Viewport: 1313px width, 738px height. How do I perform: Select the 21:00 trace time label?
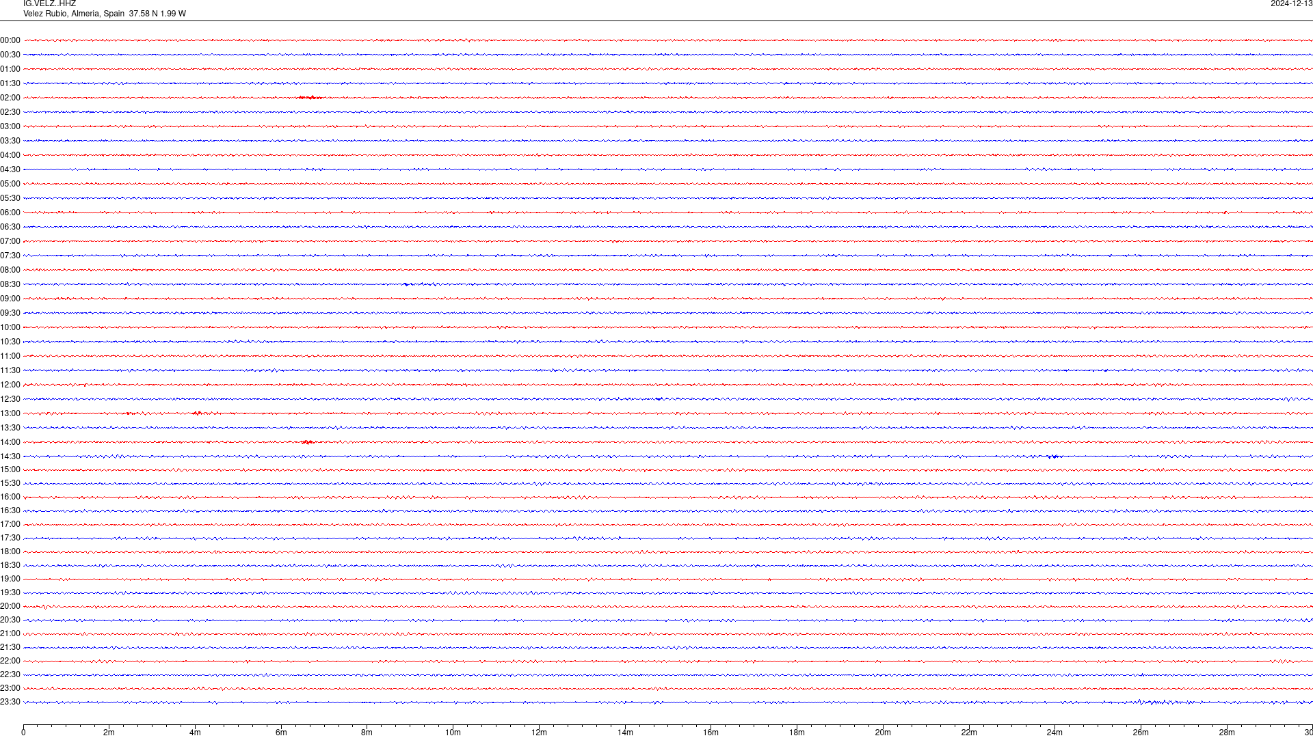(10, 633)
